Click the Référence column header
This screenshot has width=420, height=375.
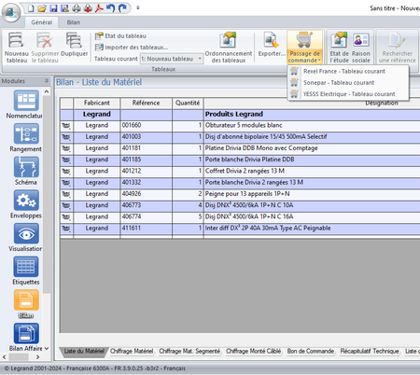point(146,103)
